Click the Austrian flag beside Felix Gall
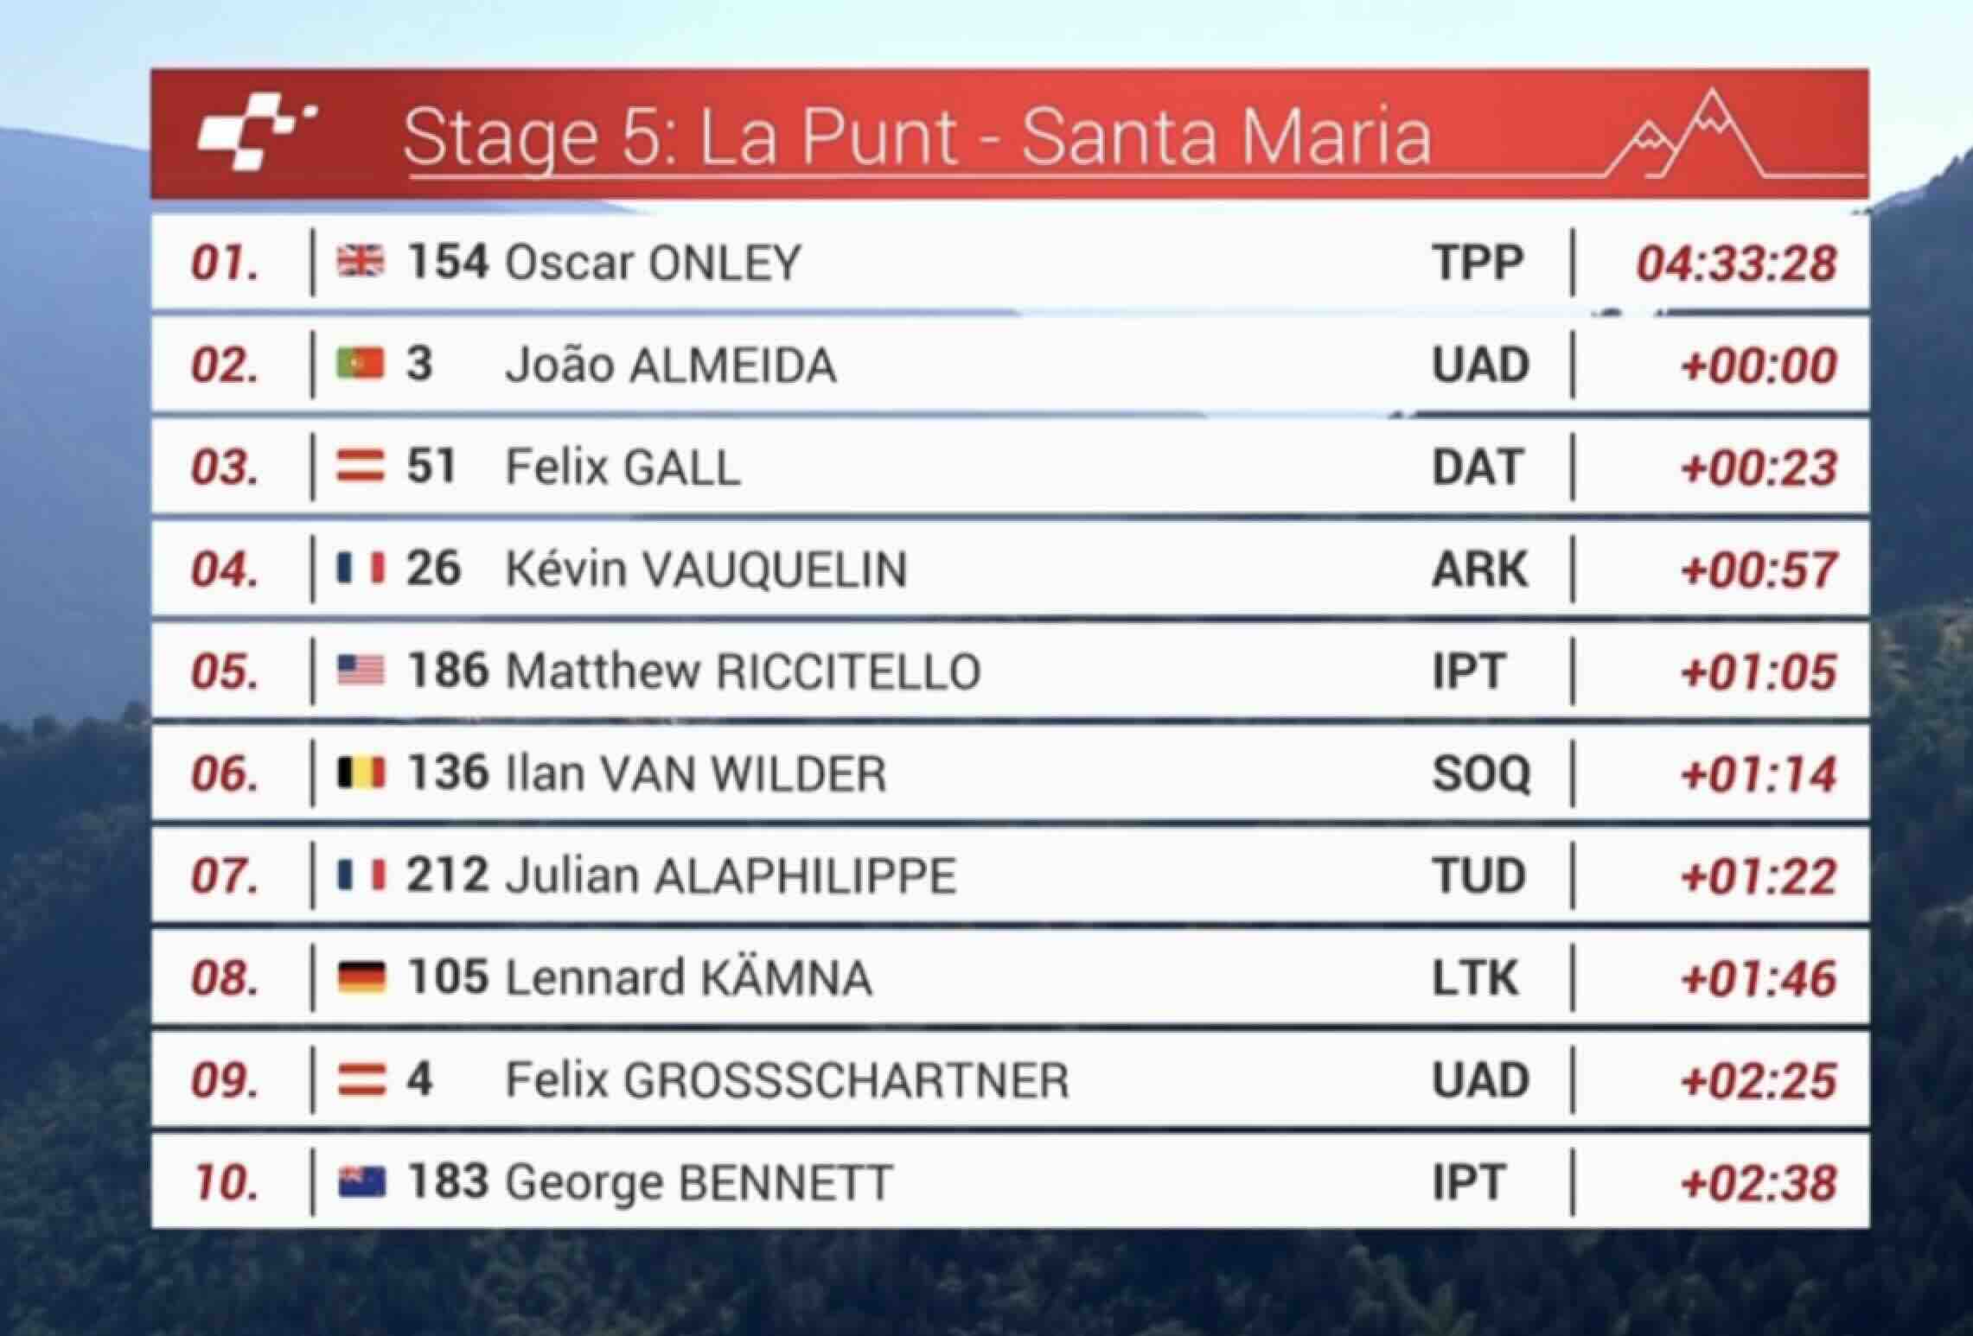Screen dimensions: 1973x1336 coord(360,467)
